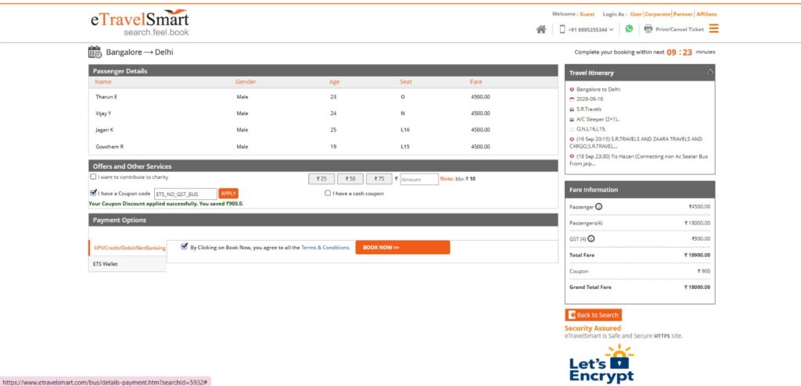Click the Passengers(4) ₹18000.00 value

(697, 223)
